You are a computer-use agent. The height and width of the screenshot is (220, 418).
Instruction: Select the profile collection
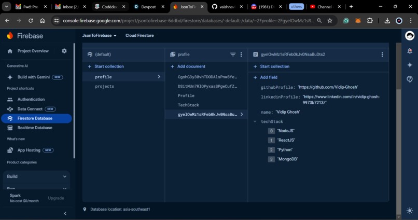coord(123,77)
